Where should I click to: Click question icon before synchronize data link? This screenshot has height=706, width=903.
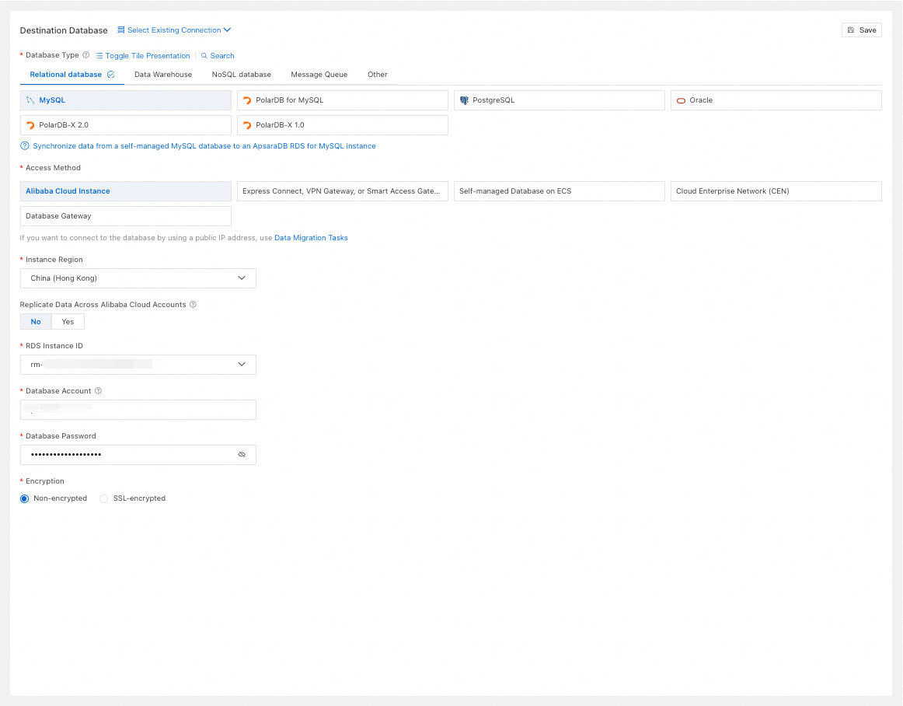[x=25, y=146]
